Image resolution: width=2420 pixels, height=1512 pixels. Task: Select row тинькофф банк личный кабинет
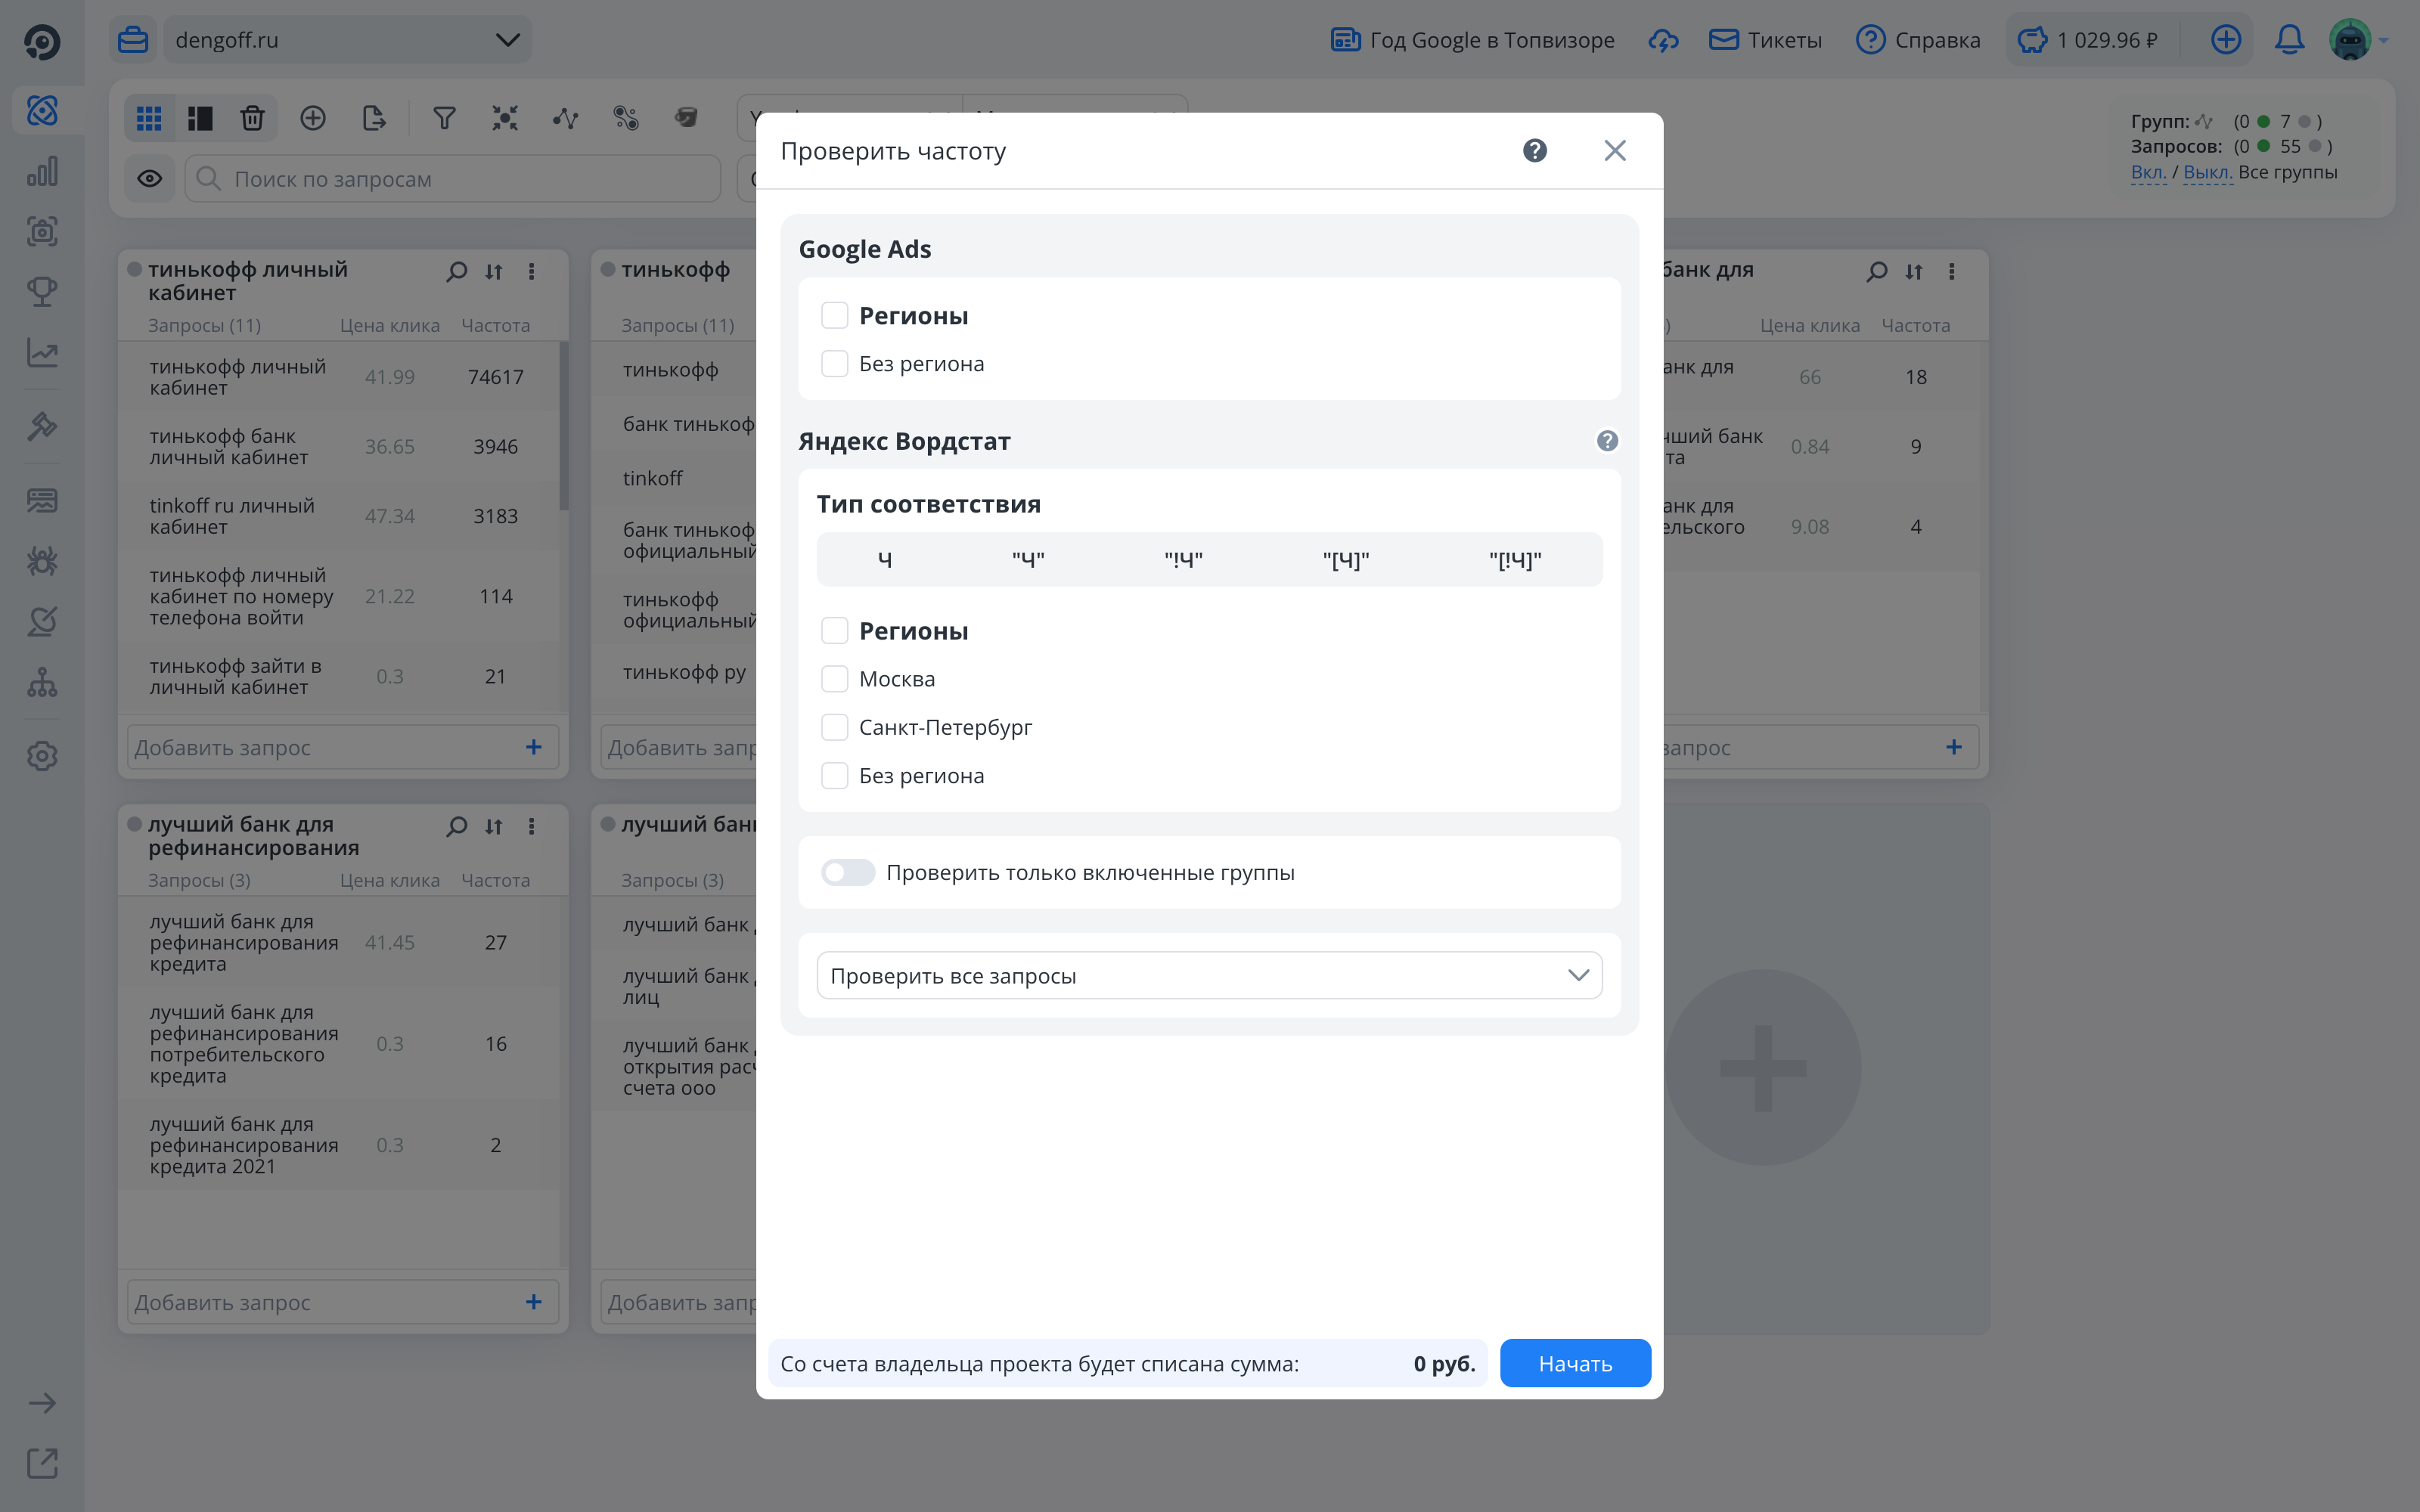click(x=338, y=447)
